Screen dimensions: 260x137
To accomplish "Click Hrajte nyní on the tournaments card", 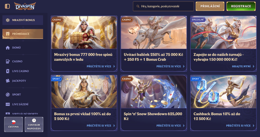I will pyautogui.click(x=243, y=66).
